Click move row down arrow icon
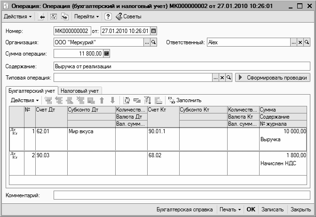The image size is (316, 217). point(112,100)
